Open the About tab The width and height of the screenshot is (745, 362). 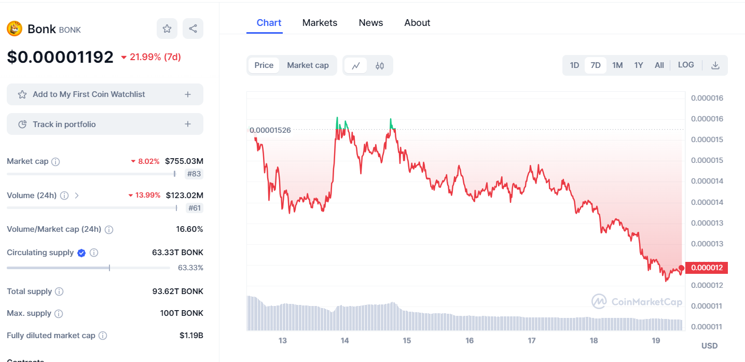point(418,23)
